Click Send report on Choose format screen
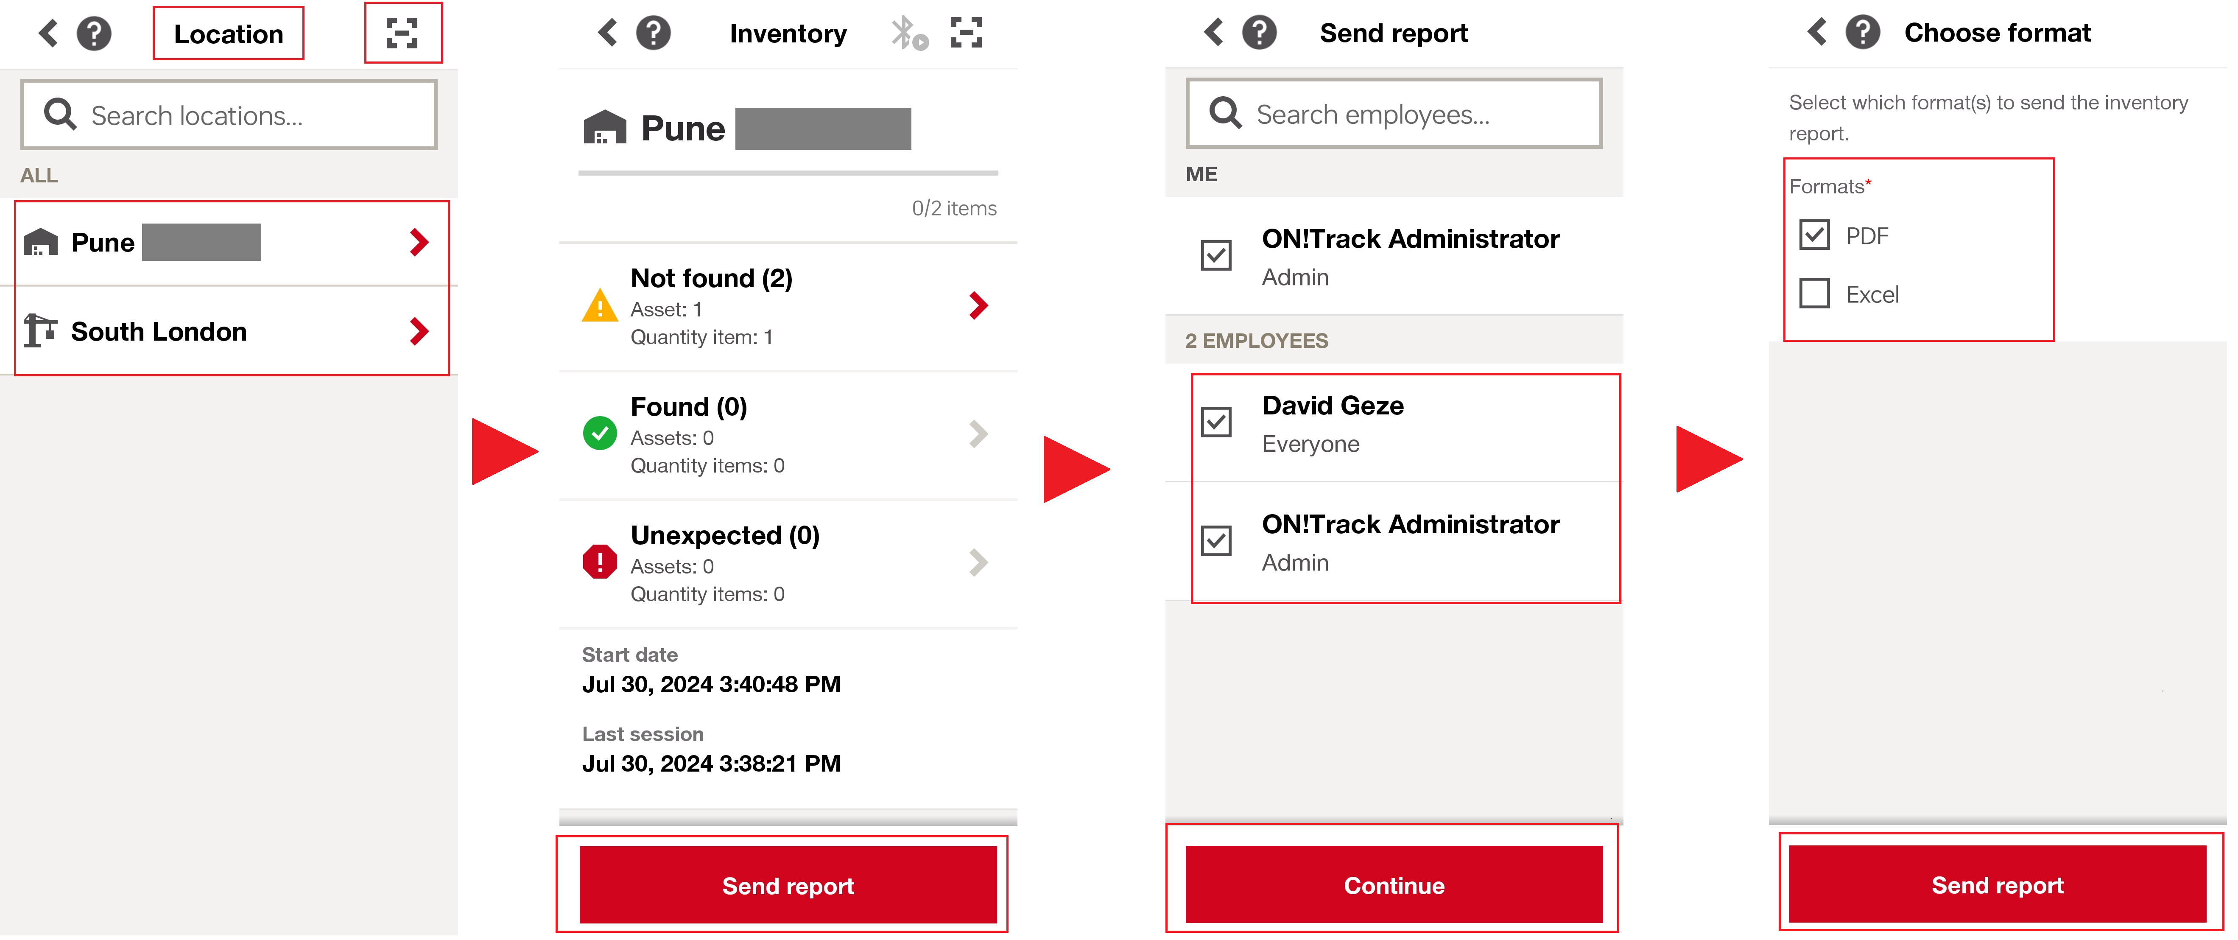The image size is (2238, 940). click(x=1998, y=884)
